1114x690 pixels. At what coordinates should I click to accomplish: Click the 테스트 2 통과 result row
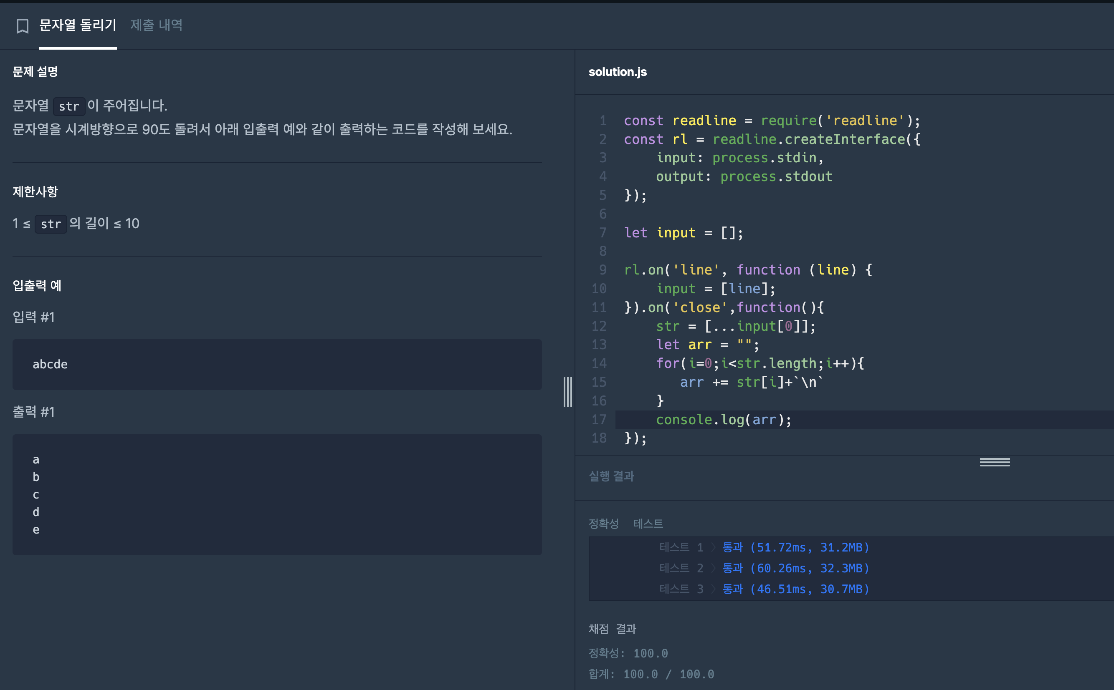point(764,568)
